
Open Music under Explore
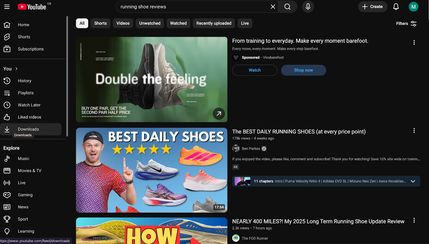tap(31, 158)
